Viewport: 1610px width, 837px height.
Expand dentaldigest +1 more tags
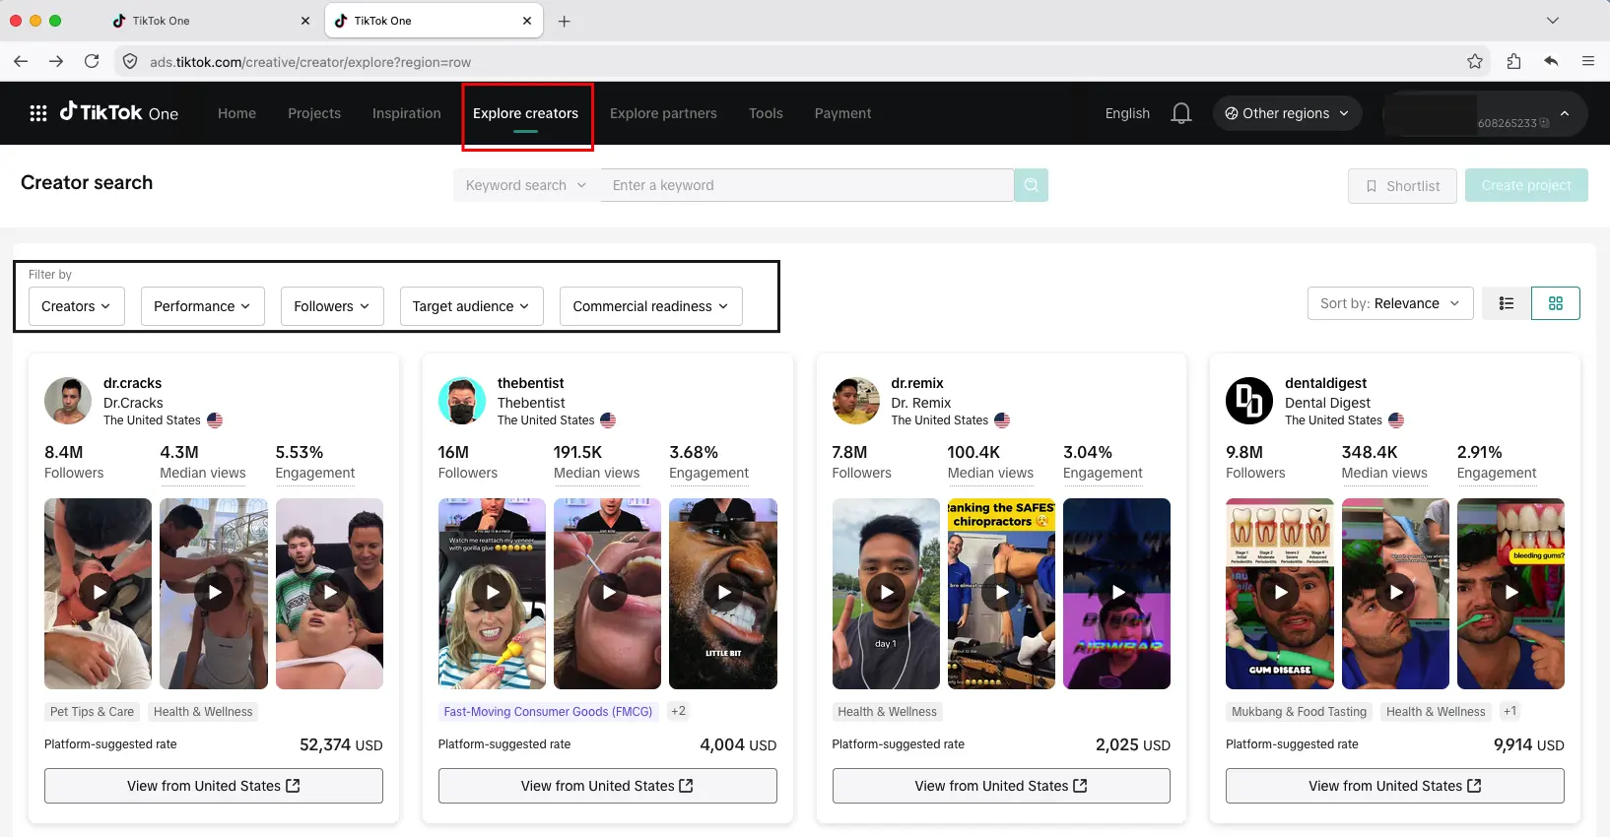point(1509,711)
